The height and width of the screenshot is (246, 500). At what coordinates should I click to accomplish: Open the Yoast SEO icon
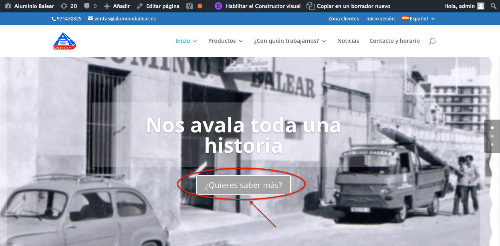(x=189, y=6)
